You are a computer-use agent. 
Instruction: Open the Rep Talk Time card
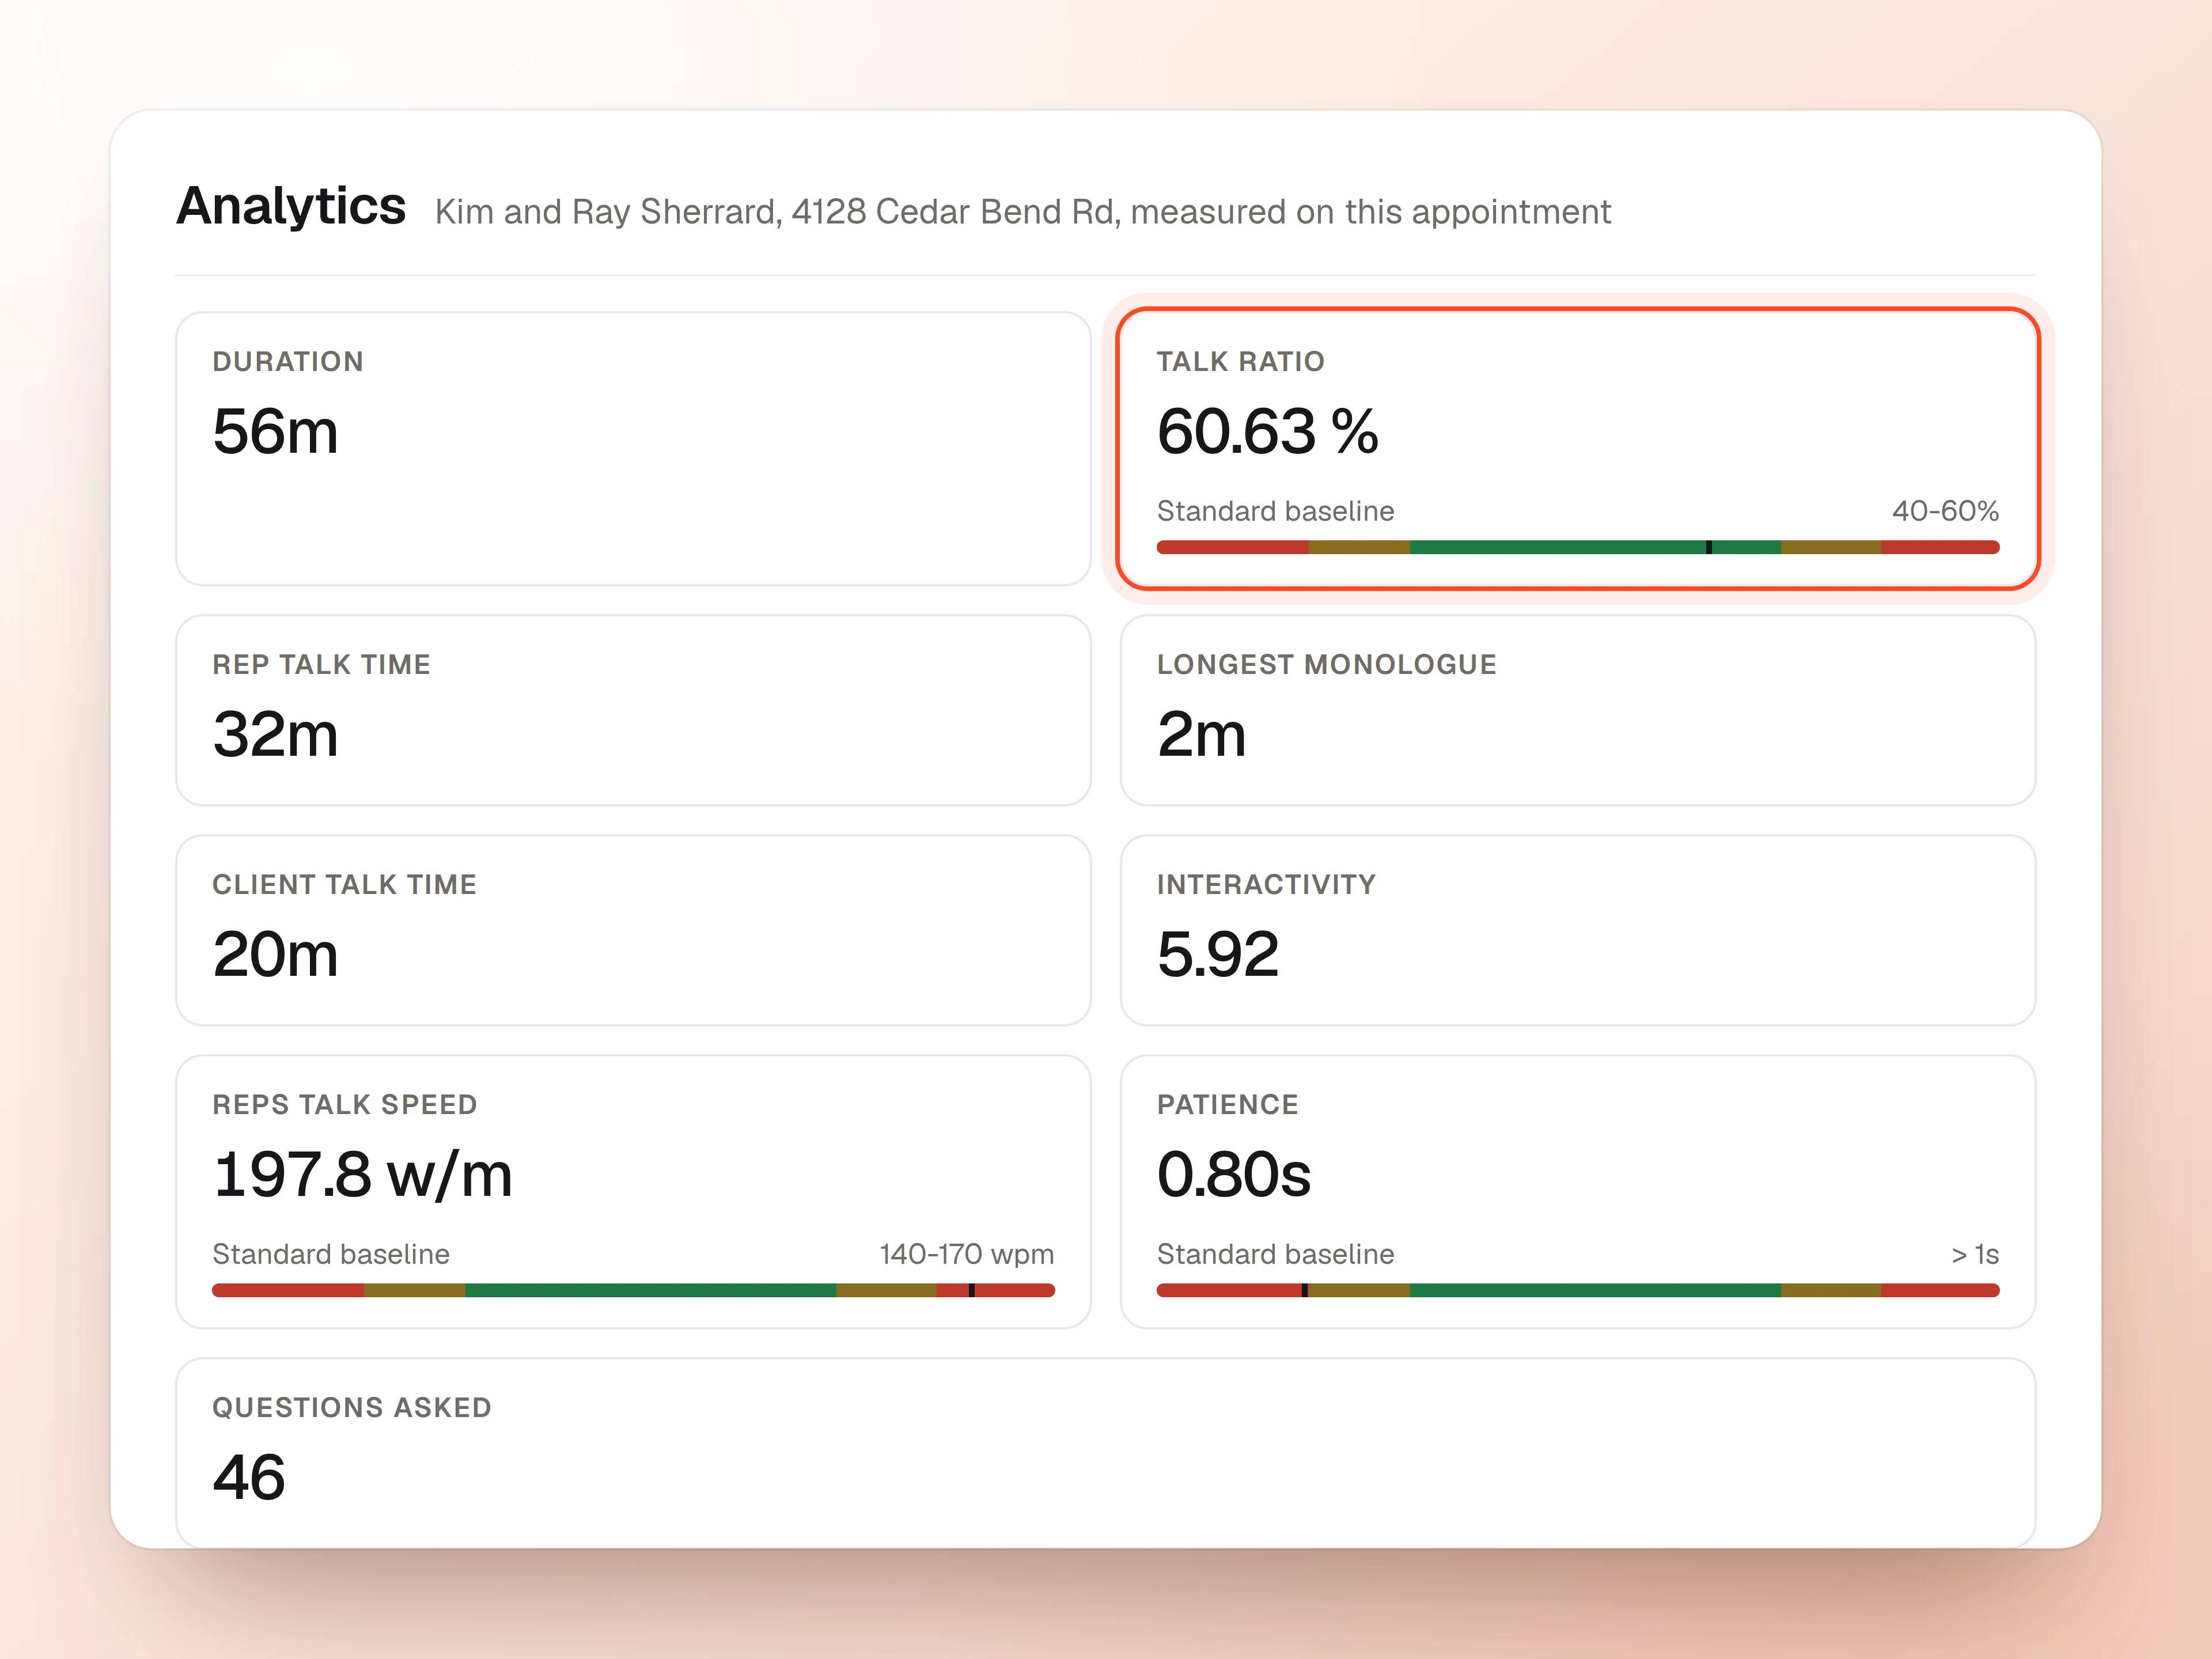tap(633, 710)
